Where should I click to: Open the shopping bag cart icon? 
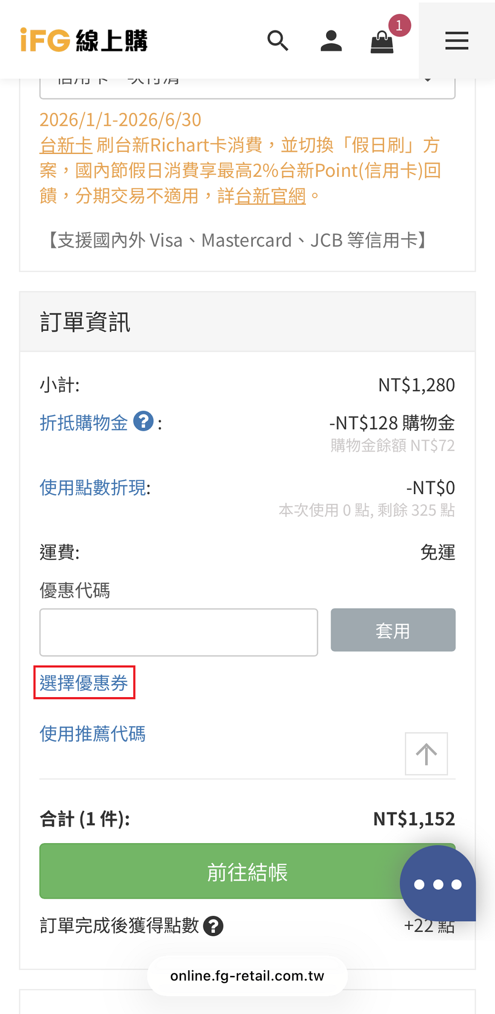[382, 42]
